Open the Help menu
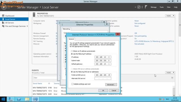This screenshot has width=181, height=102. (x=176, y=7)
